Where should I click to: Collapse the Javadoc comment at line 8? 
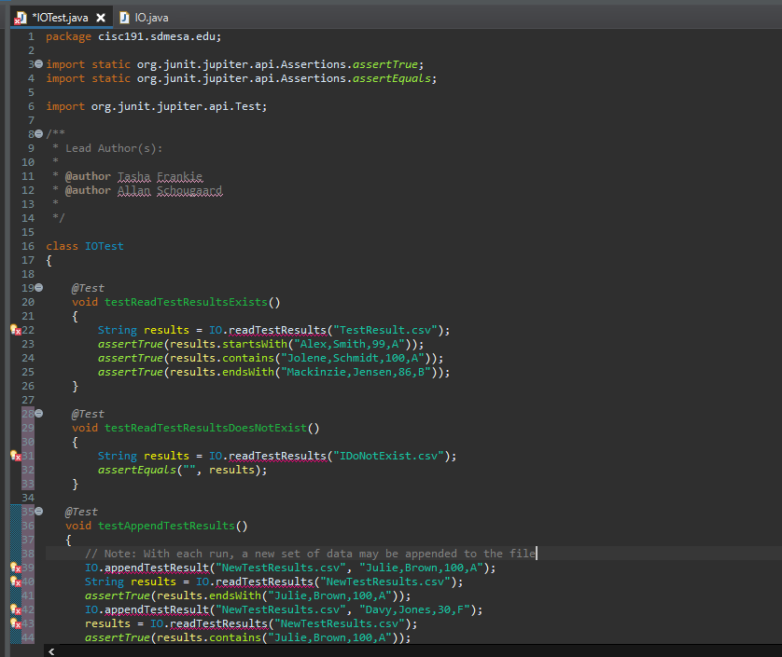(x=38, y=134)
